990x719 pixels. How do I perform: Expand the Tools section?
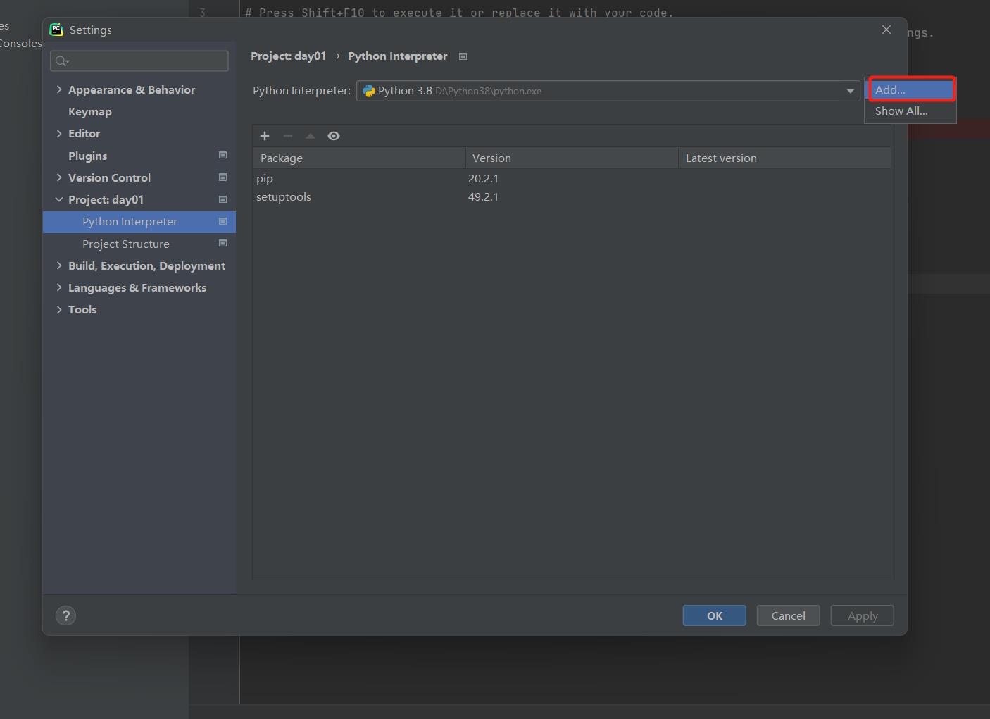[59, 309]
